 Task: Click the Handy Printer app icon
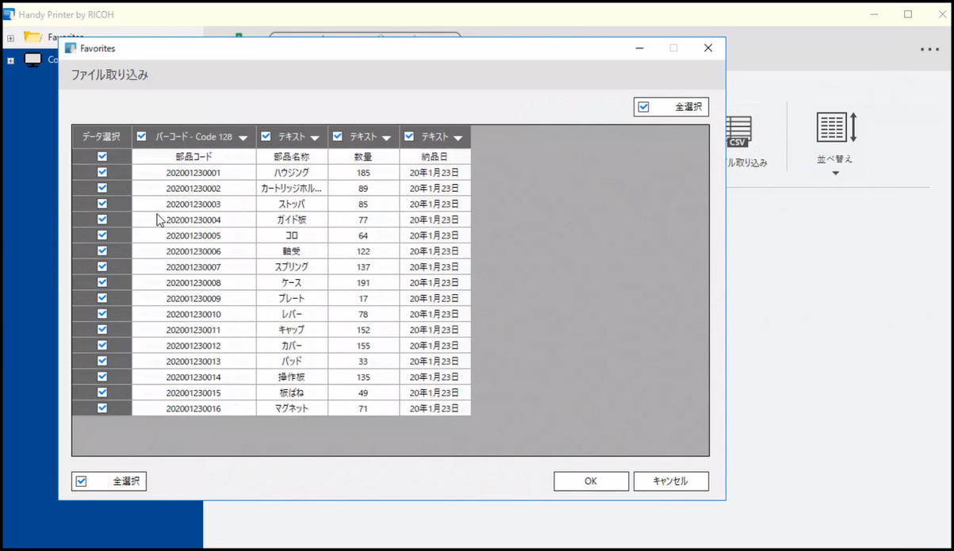pos(9,14)
